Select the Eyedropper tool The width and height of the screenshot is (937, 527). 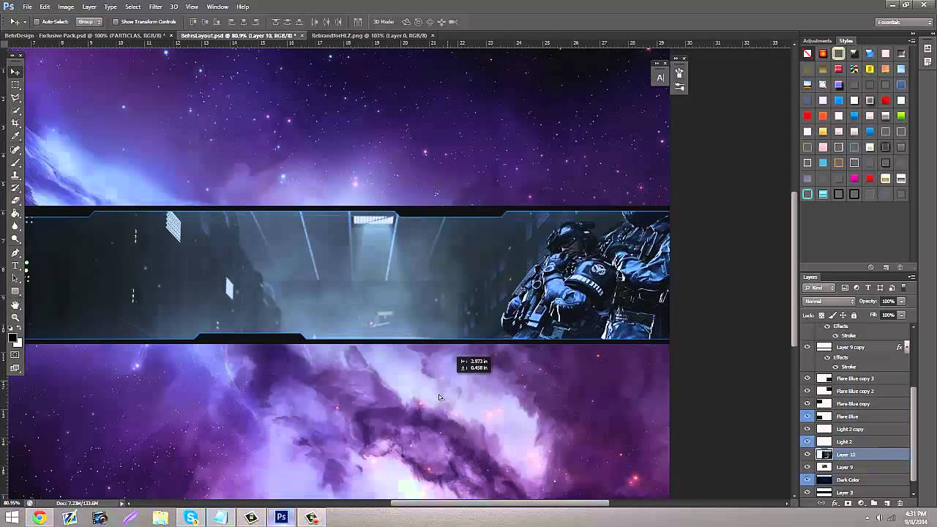point(15,136)
